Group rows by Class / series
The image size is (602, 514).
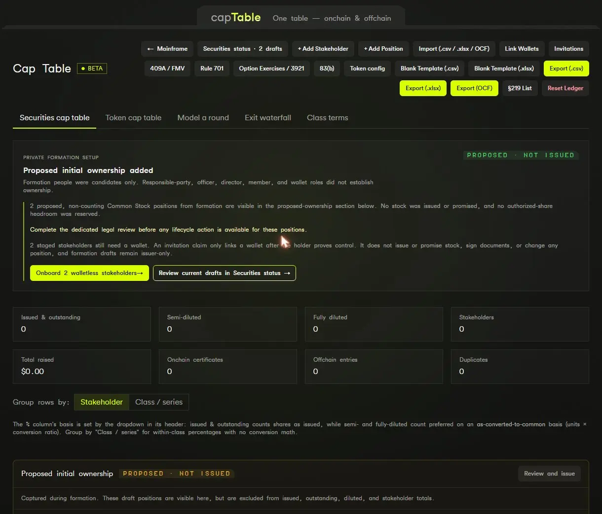(x=159, y=402)
